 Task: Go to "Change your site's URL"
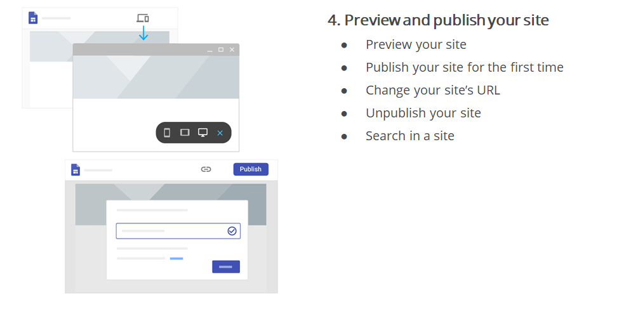point(432,90)
